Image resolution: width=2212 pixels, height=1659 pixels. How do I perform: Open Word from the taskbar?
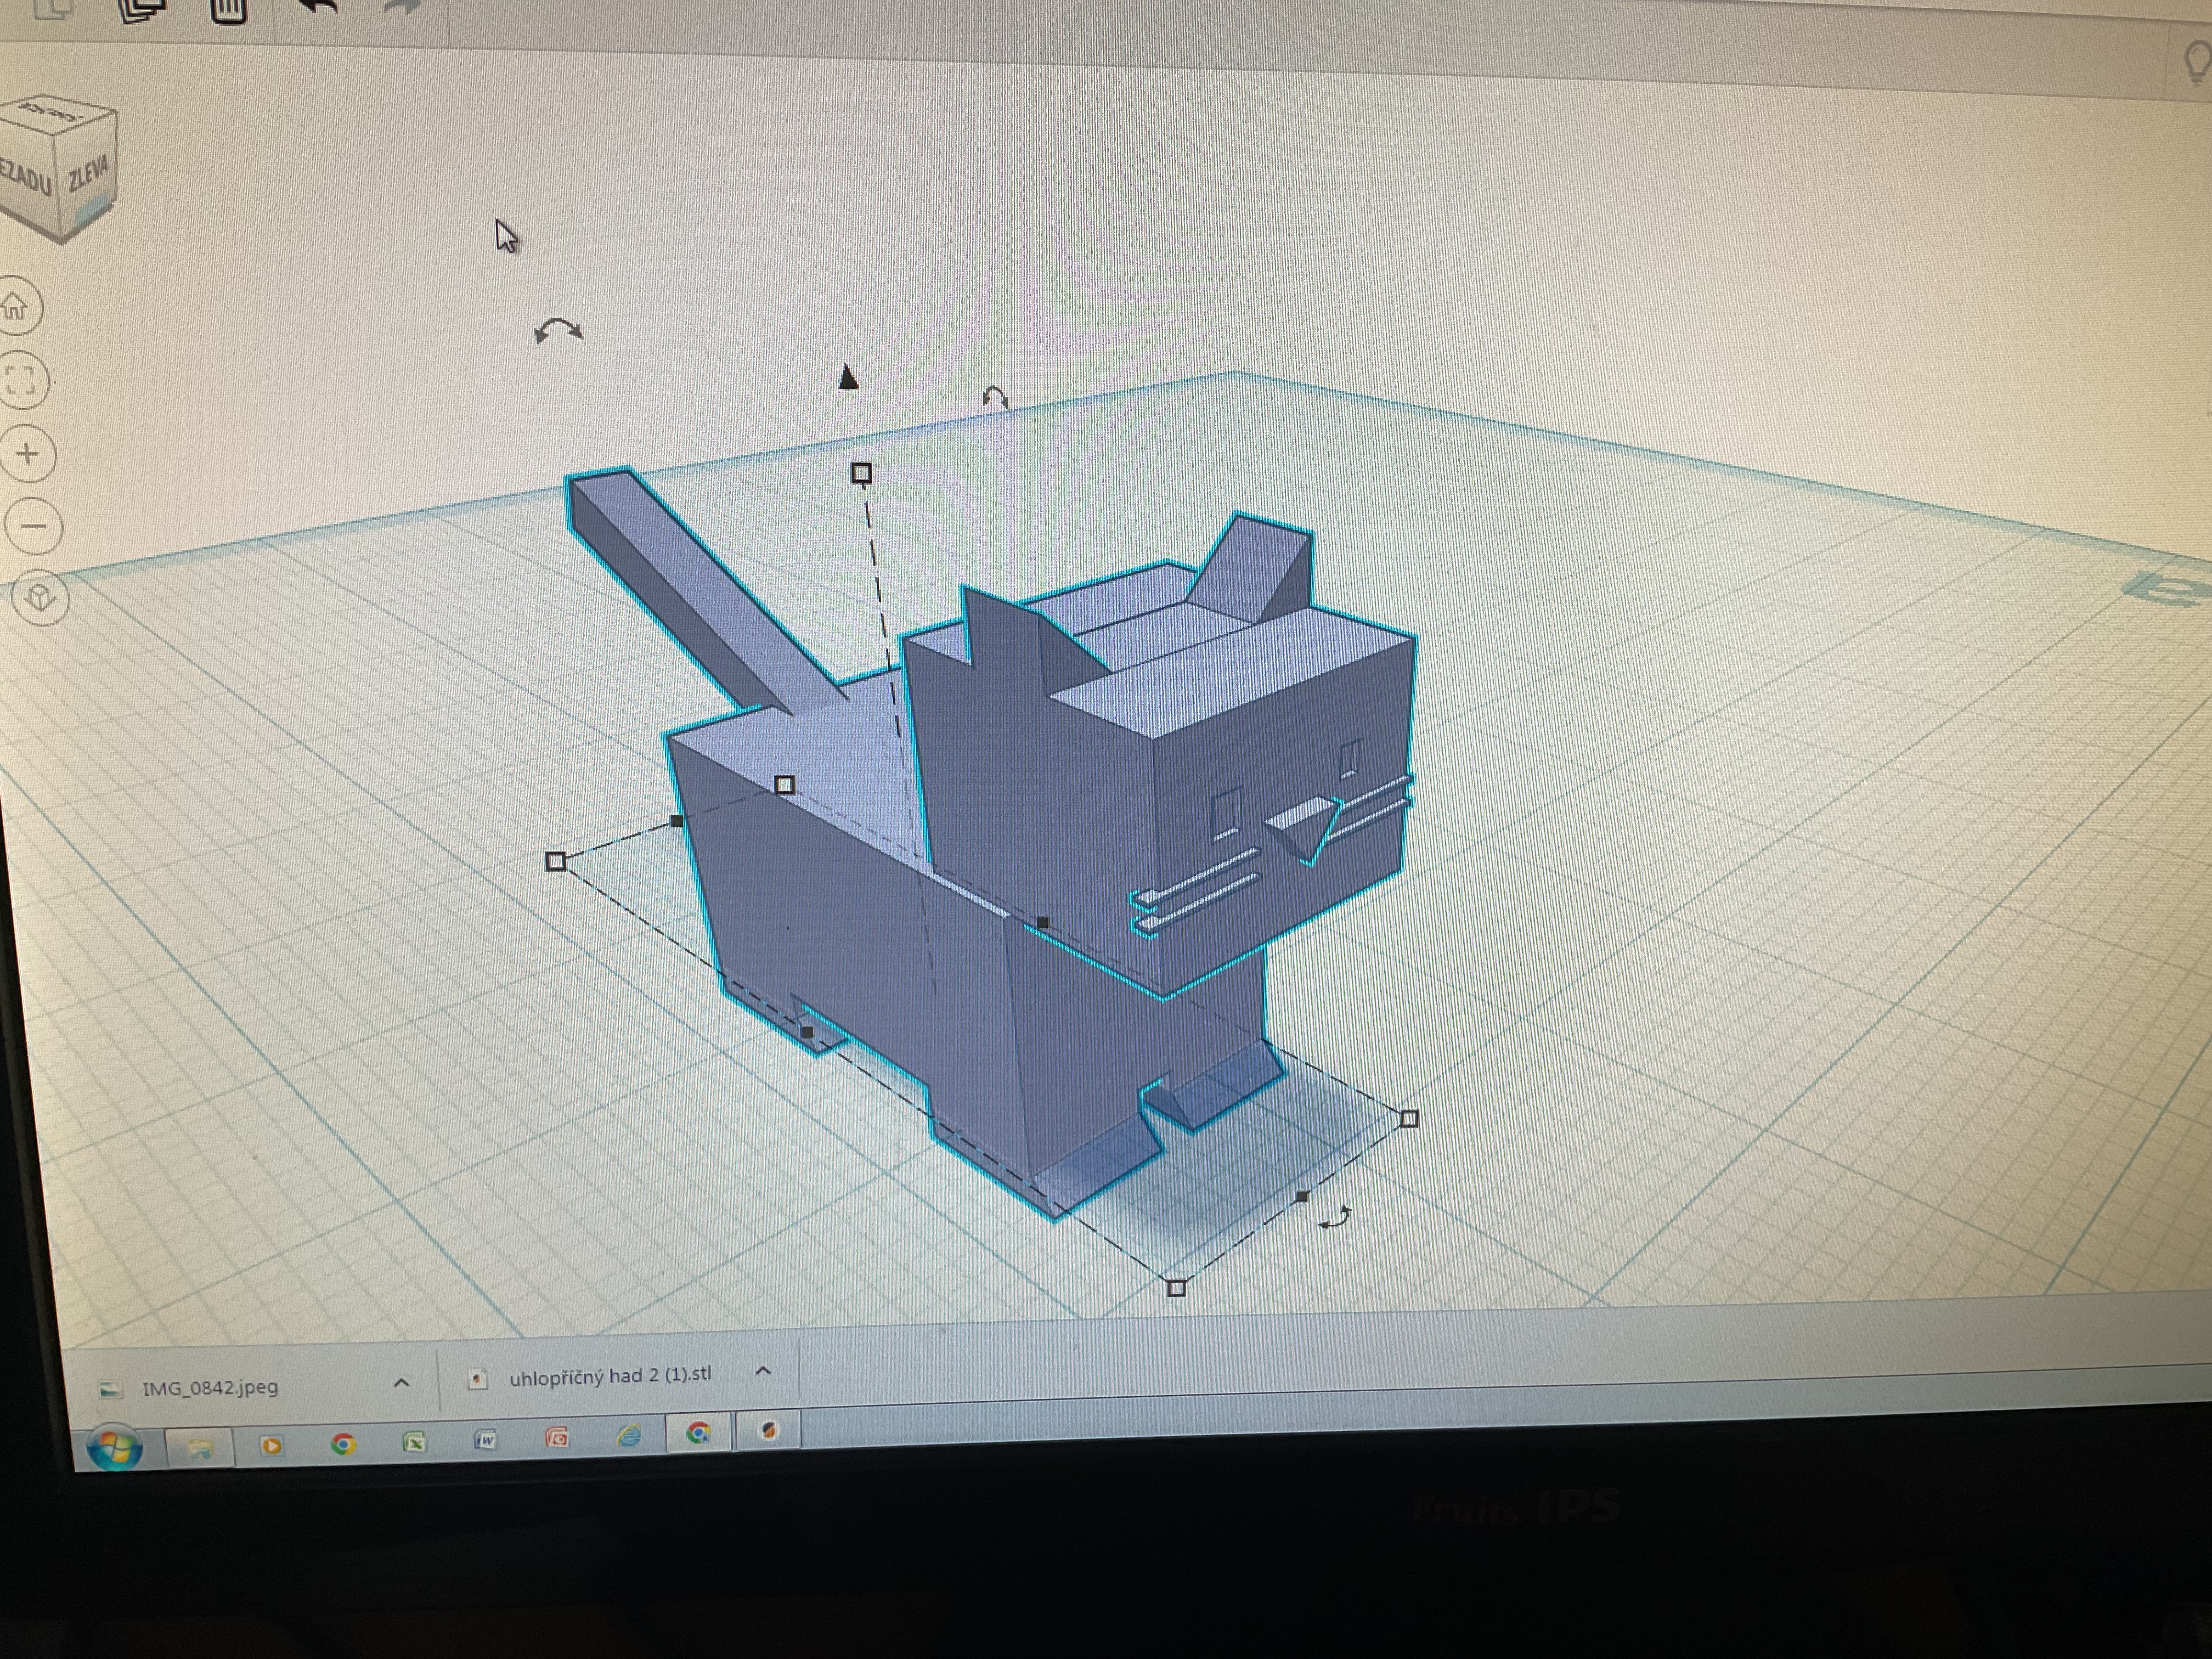[486, 1439]
